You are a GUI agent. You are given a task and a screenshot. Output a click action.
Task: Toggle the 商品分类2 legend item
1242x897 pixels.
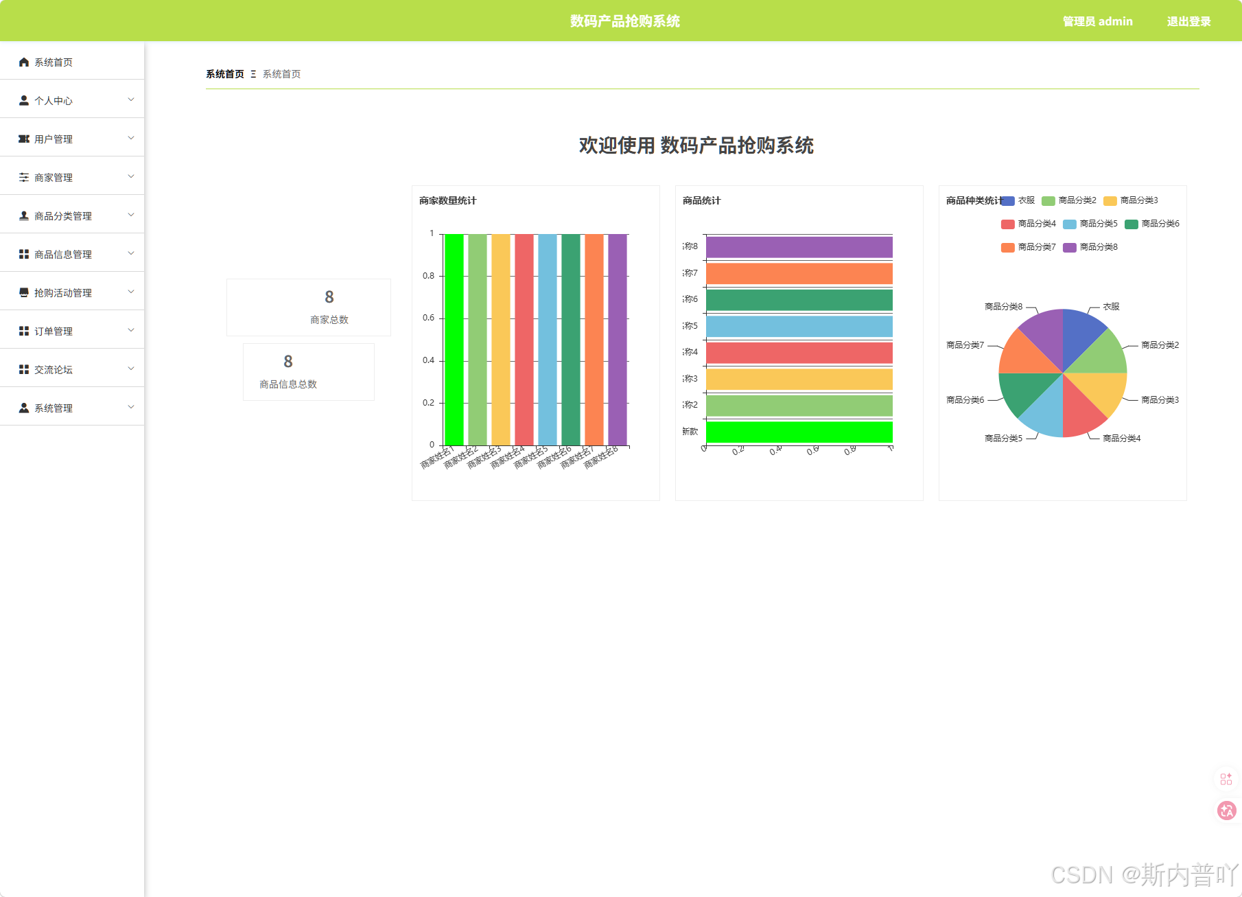coord(1069,200)
